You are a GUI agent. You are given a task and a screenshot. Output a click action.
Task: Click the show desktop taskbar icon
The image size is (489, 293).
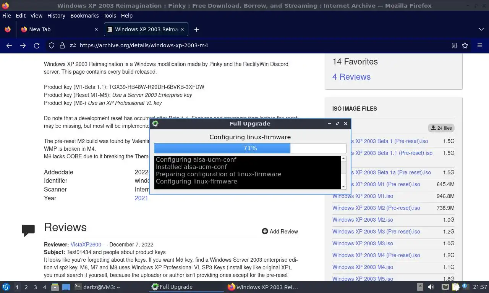click(66, 287)
